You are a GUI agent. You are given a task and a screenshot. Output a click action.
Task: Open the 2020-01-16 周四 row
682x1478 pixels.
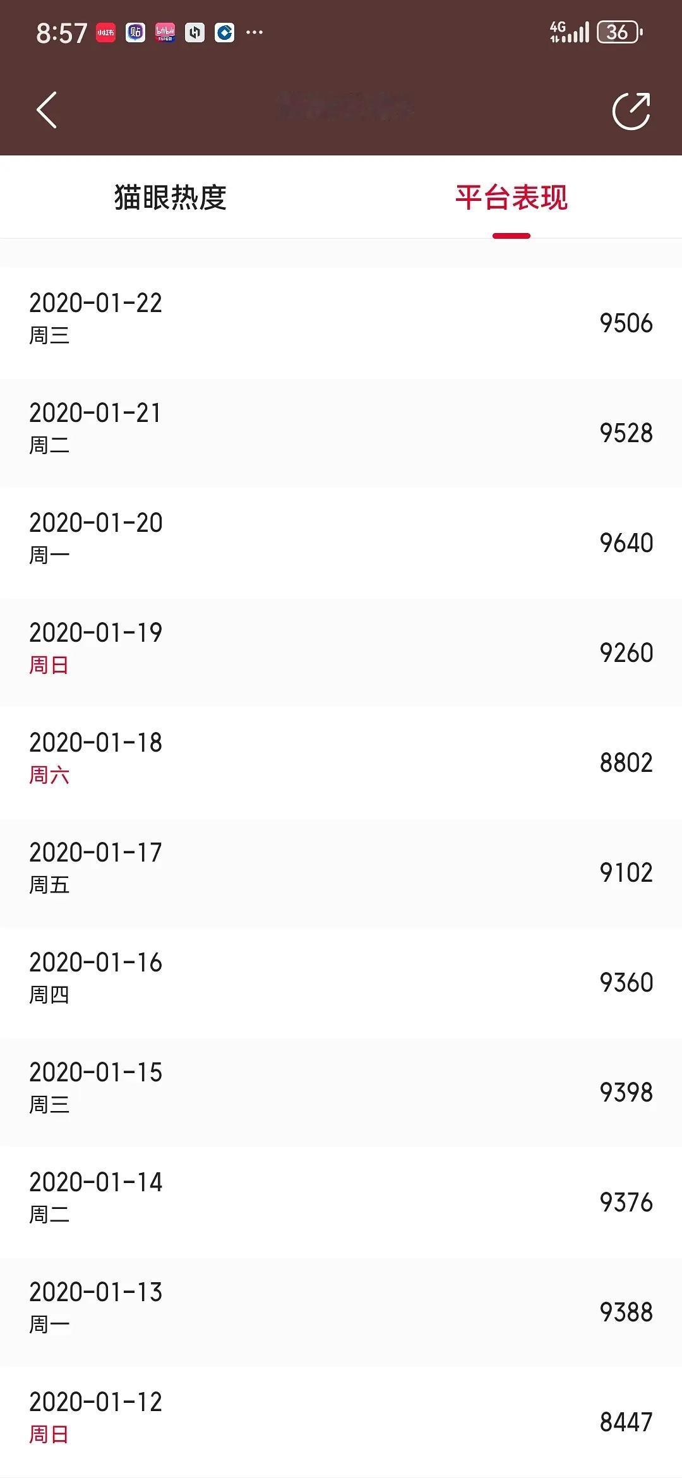pos(341,982)
